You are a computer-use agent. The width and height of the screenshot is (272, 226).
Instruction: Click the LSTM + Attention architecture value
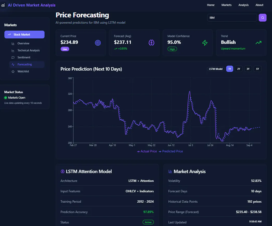click(x=141, y=181)
